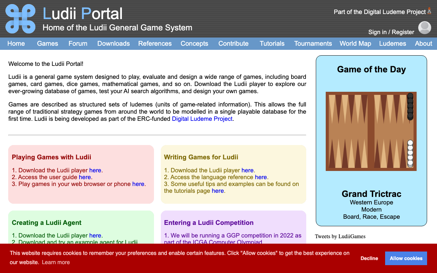Click the 'Entering a Ludii Competition' heading
The height and width of the screenshot is (273, 437).
(209, 223)
